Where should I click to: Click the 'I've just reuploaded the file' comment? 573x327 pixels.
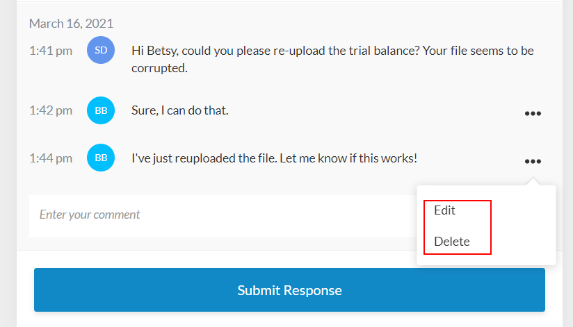tap(274, 158)
